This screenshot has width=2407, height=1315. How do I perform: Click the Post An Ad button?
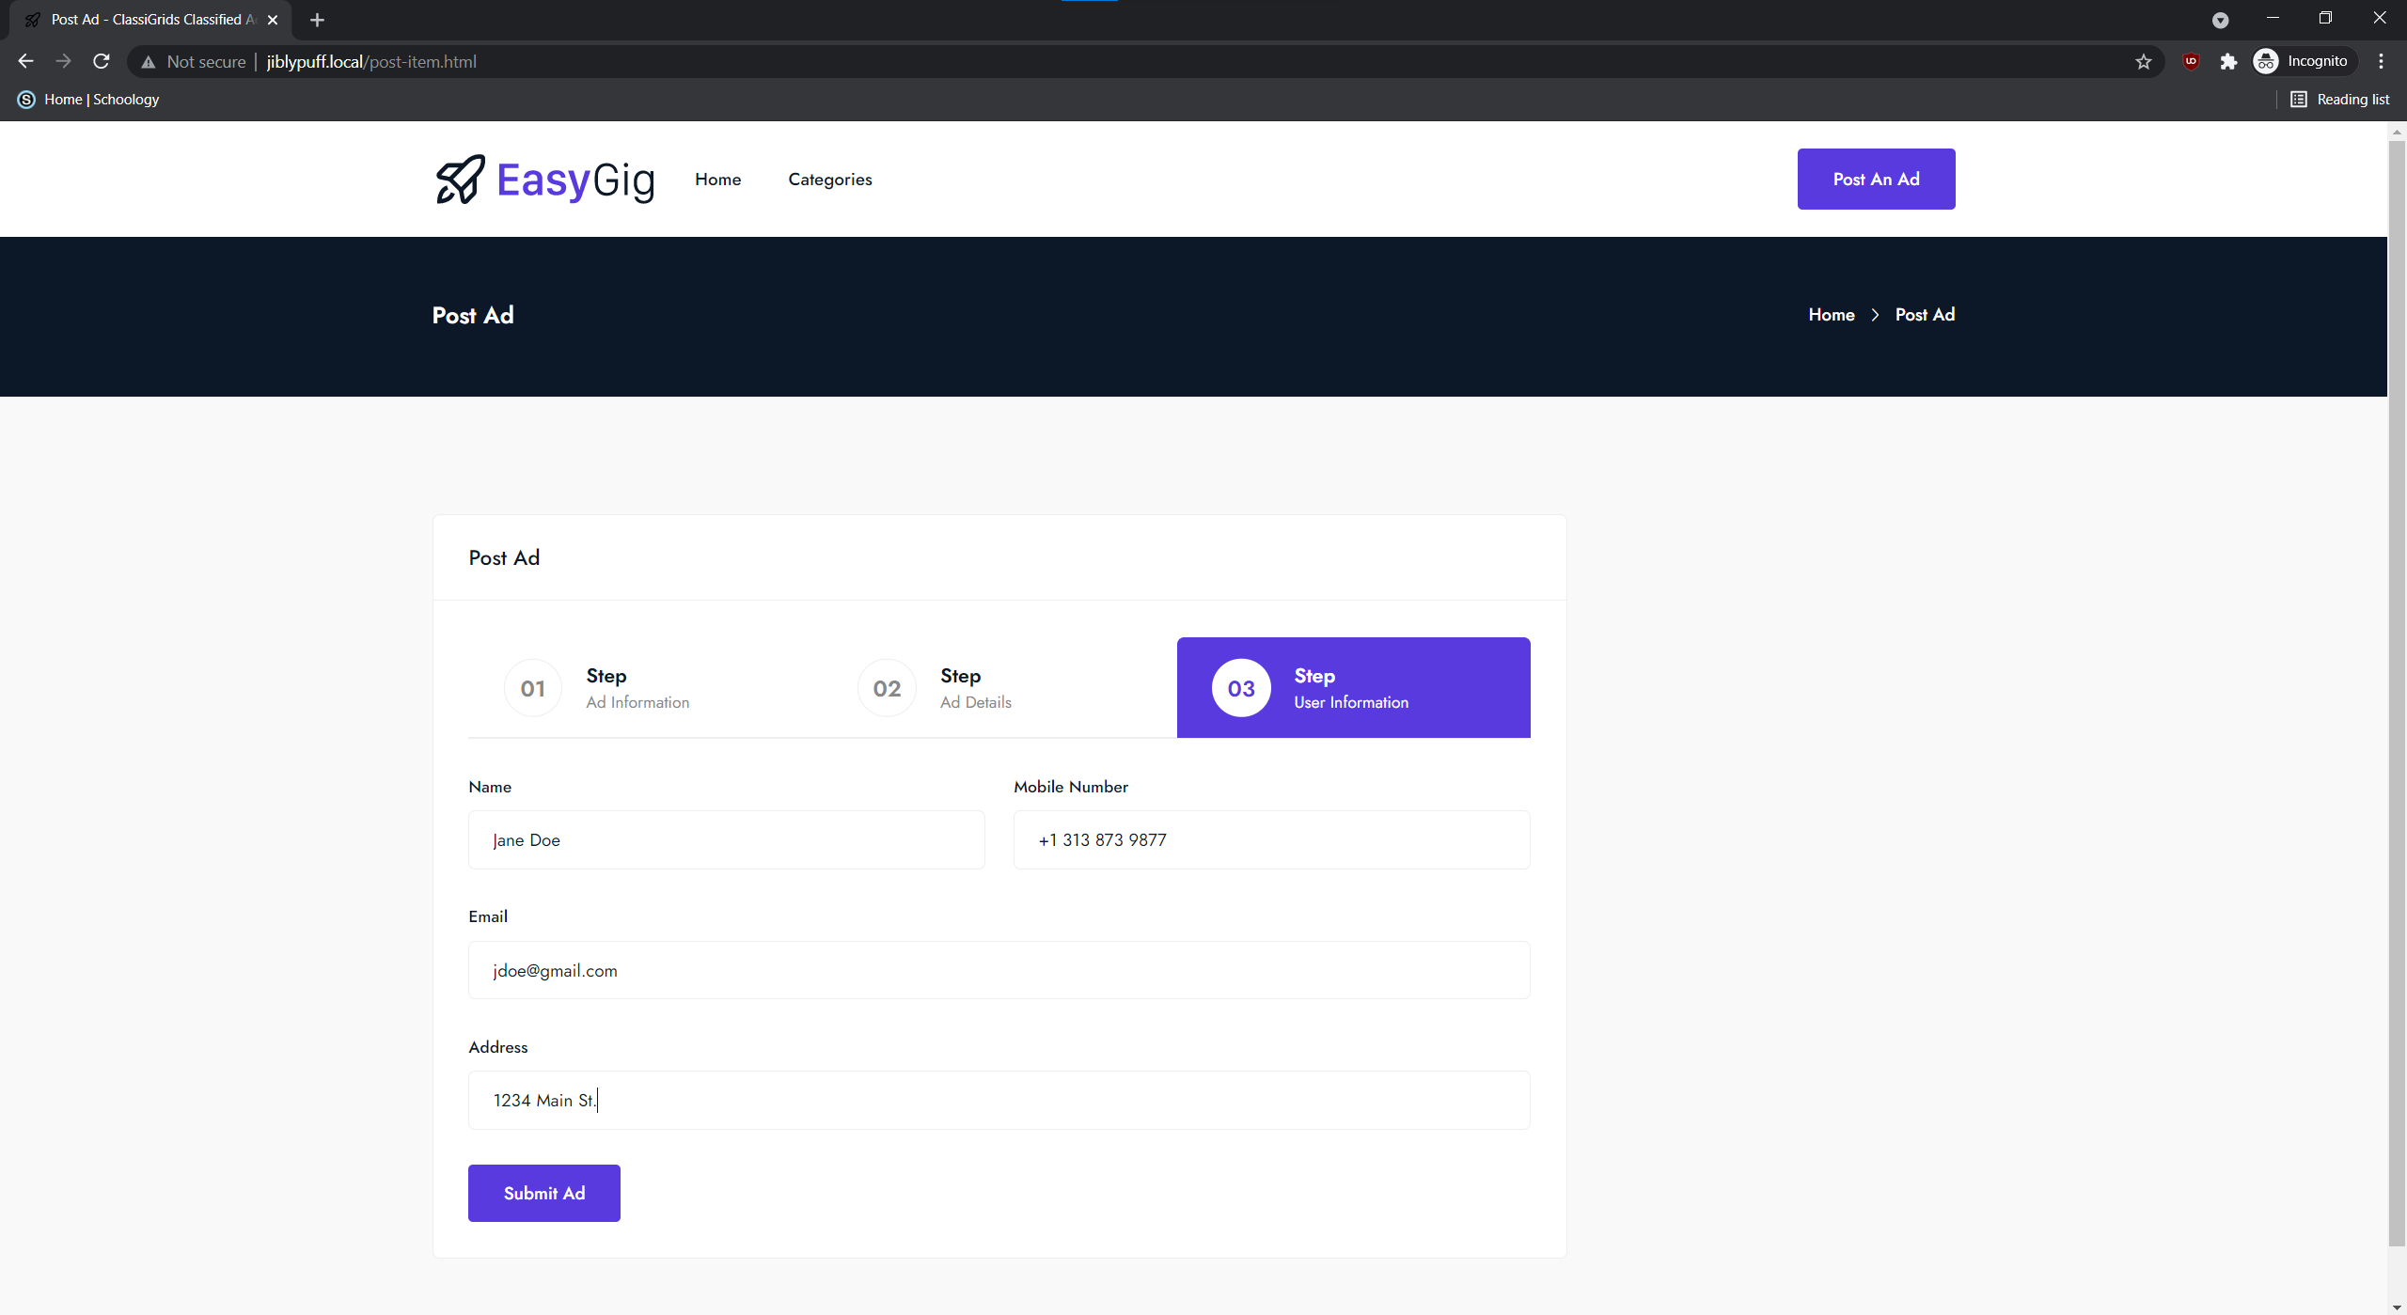coord(1875,180)
